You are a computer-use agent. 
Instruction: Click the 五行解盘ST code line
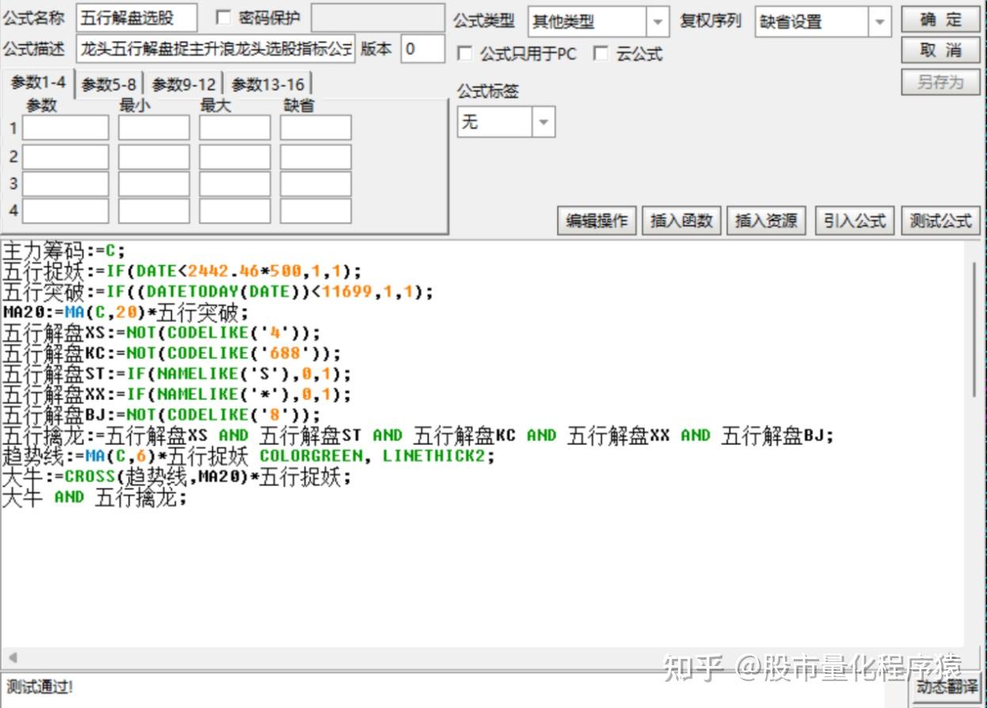click(177, 374)
